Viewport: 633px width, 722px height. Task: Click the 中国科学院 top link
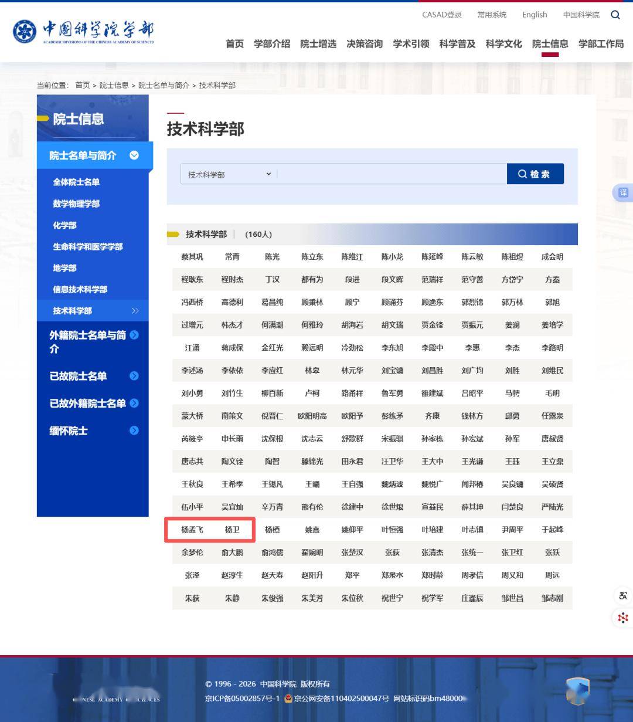581,15
